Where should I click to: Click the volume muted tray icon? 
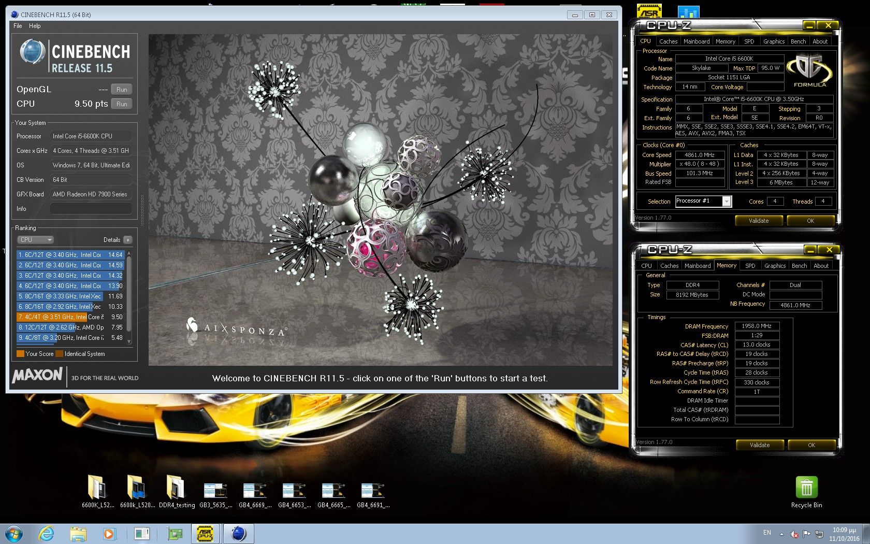pyautogui.click(x=794, y=534)
